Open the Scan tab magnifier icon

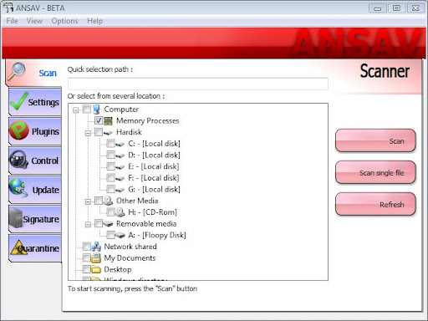click(x=17, y=71)
